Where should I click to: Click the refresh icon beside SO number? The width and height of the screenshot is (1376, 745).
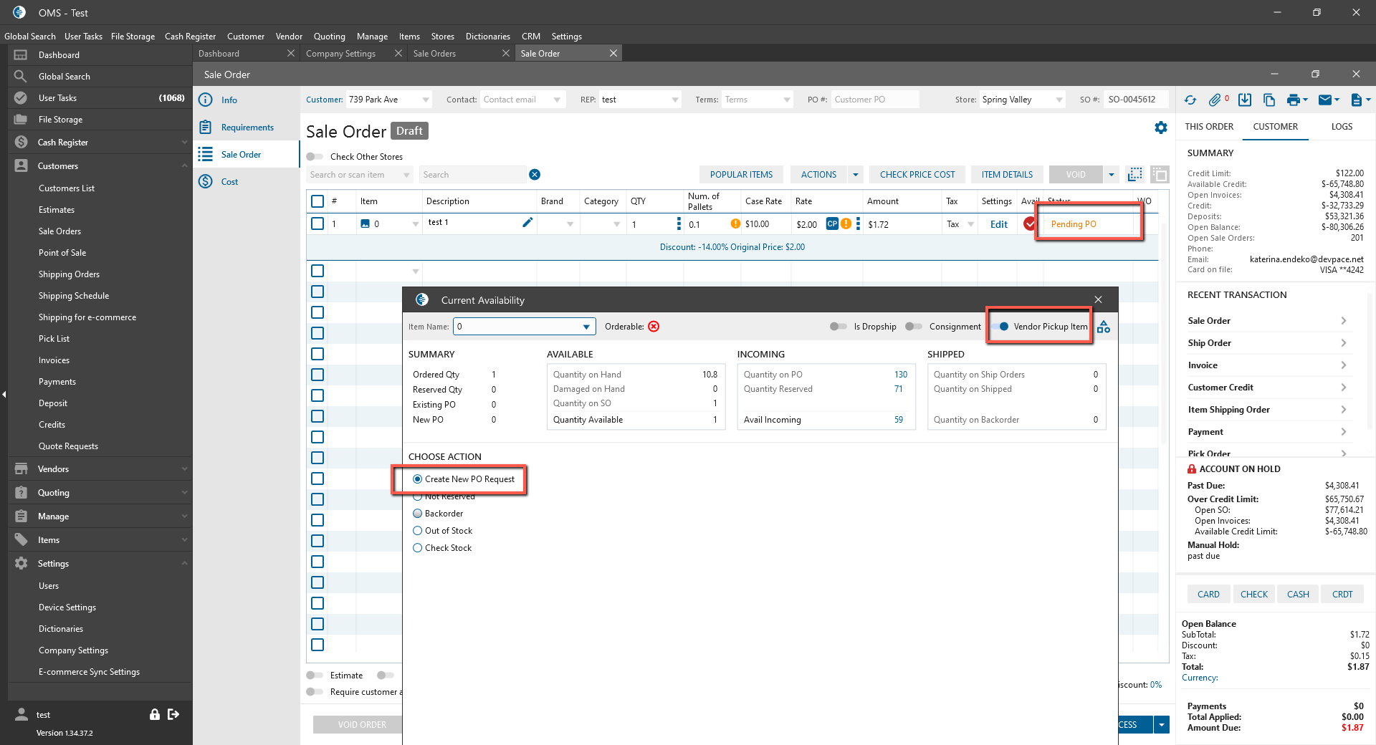[x=1190, y=100]
